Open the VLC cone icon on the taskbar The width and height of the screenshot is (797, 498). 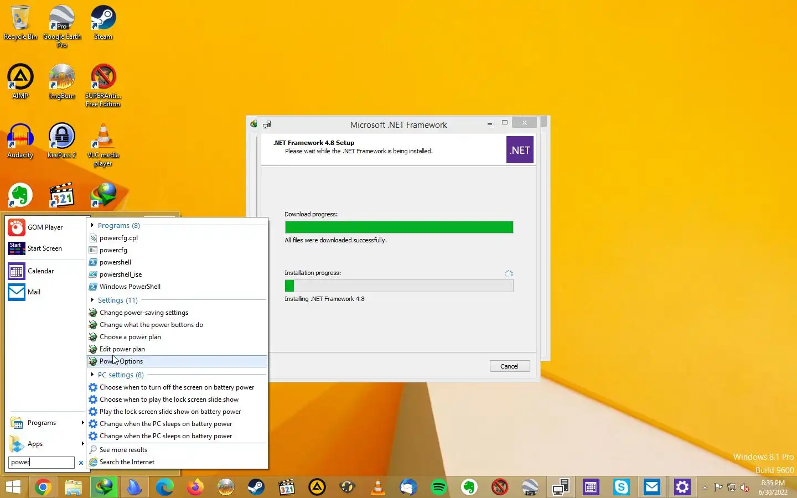pyautogui.click(x=378, y=487)
